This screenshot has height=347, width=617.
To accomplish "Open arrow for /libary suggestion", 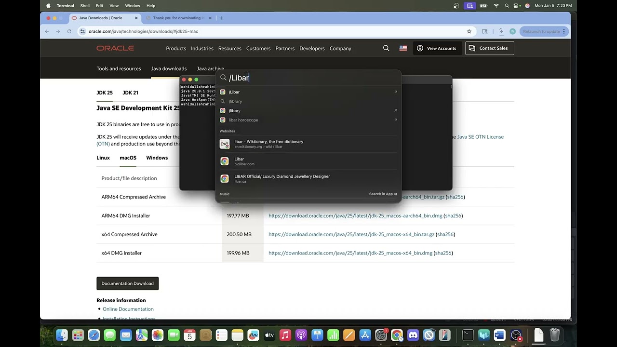I will pyautogui.click(x=396, y=111).
